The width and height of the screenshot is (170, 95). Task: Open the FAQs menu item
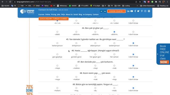tap(63, 15)
